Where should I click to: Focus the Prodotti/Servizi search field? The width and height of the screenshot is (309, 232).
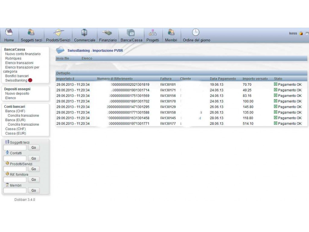15,169
